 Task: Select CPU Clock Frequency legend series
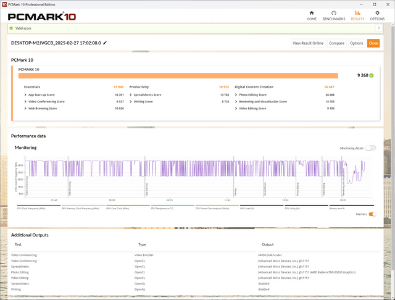click(x=39, y=207)
